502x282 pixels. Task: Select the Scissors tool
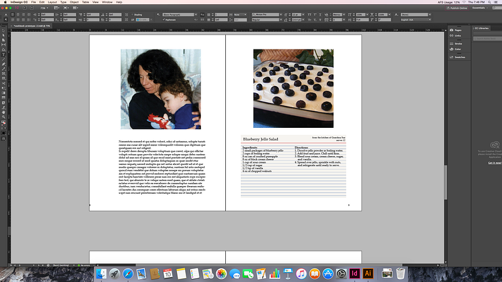[x=4, y=83]
